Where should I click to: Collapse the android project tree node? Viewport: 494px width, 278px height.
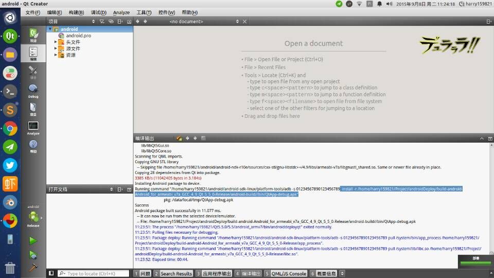pyautogui.click(x=50, y=29)
